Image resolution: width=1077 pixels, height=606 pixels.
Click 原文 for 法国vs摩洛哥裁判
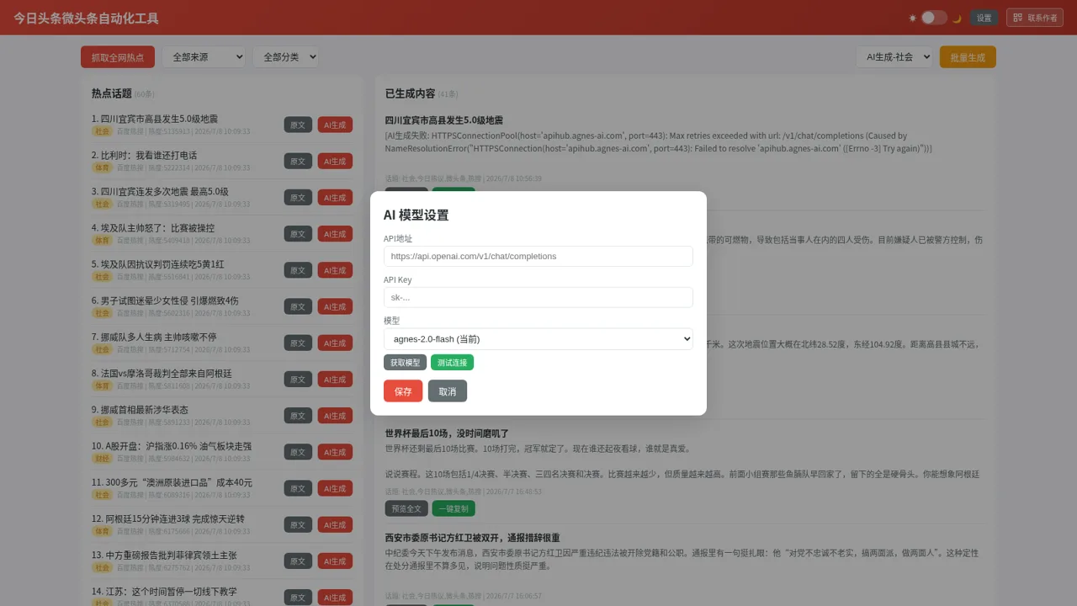tap(298, 379)
